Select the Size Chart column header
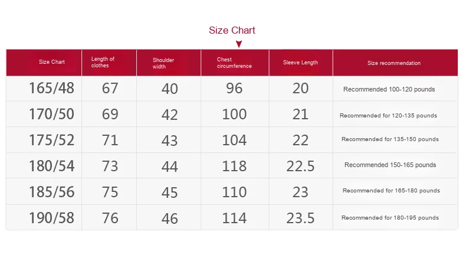466x261 pixels. click(x=52, y=62)
